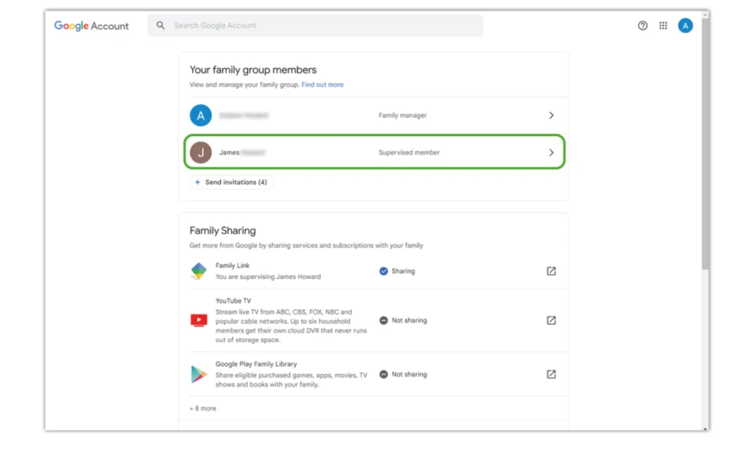Click the Google Play Family Library title
Image resolution: width=754 pixels, height=471 pixels.
pyautogui.click(x=256, y=364)
